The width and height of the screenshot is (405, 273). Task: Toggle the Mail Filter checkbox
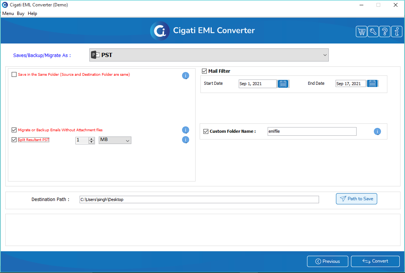204,71
